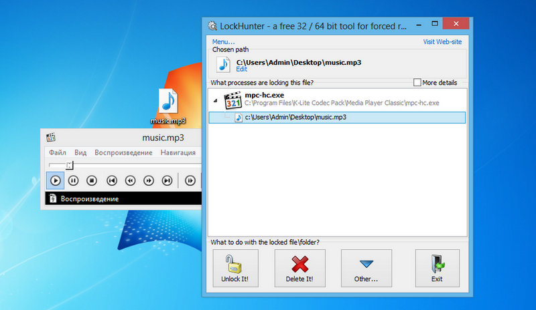Open the Навигация menu
The width and height of the screenshot is (536, 310).
pyautogui.click(x=178, y=152)
